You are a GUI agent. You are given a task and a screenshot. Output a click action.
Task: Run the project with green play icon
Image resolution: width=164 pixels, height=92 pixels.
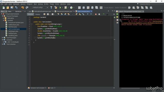click(60, 8)
